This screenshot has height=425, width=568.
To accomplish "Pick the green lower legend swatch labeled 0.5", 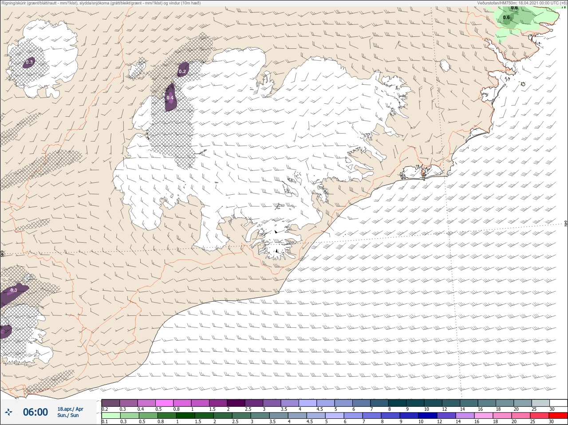I will click(x=148, y=416).
